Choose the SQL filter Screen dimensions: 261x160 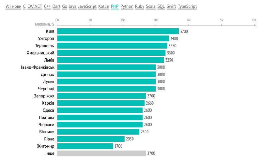[x=161, y=7]
